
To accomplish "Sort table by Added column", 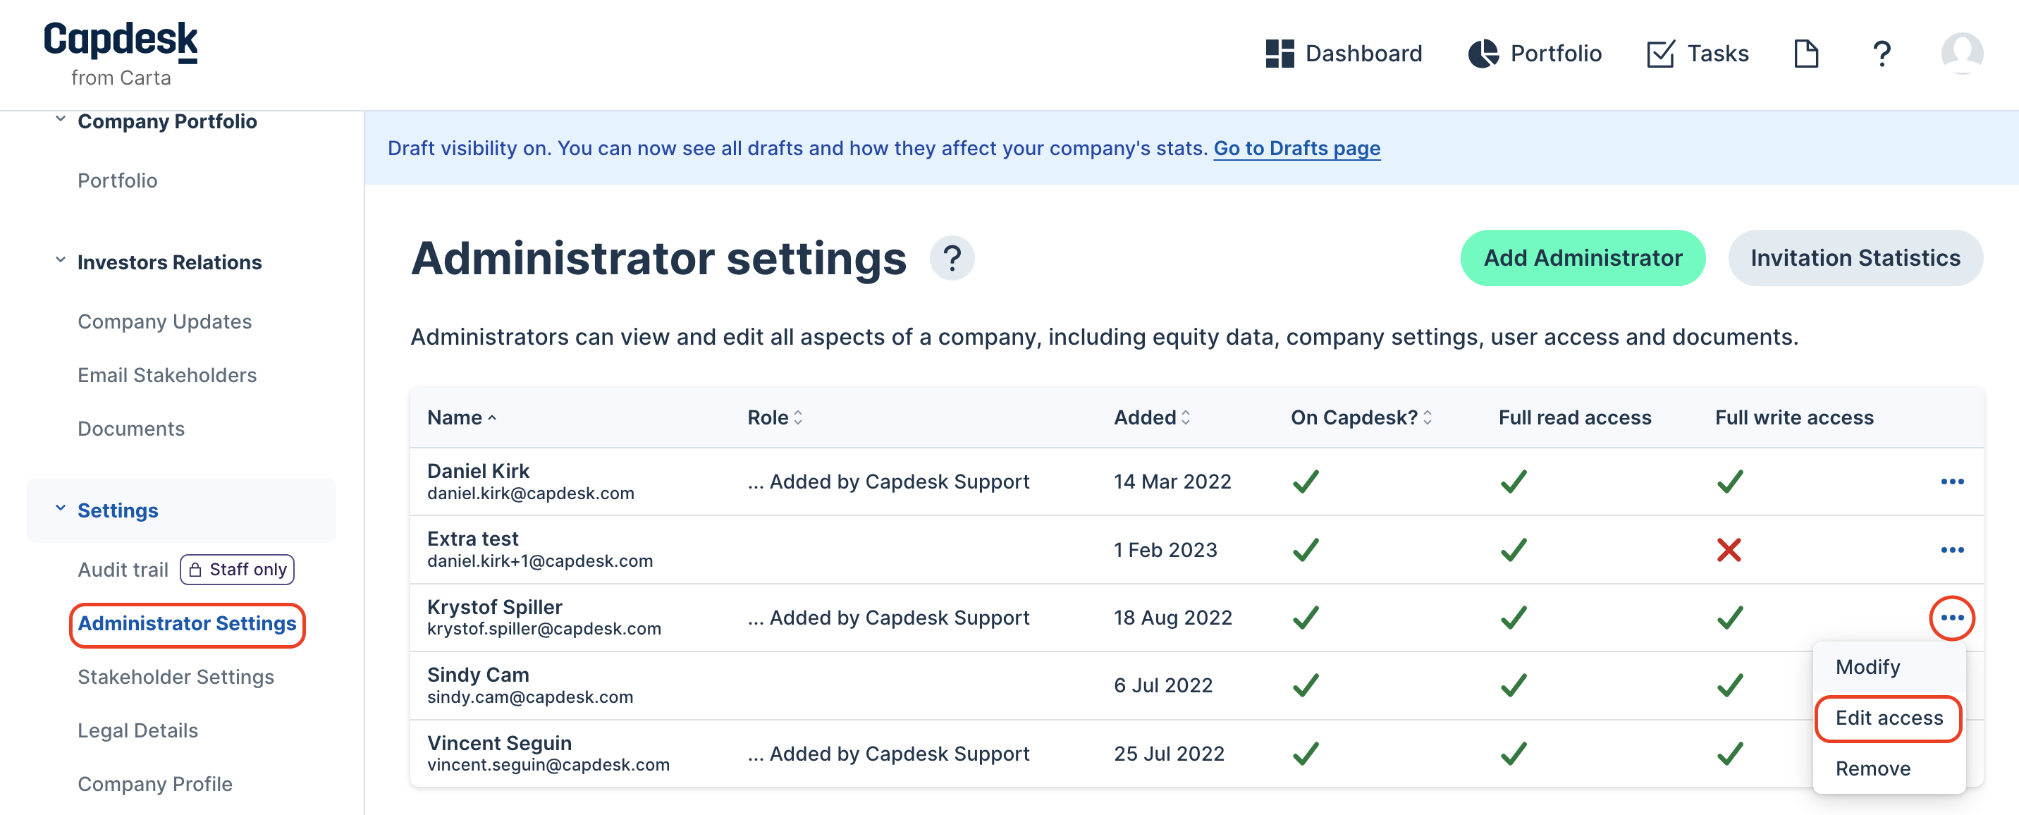I will click(1151, 417).
